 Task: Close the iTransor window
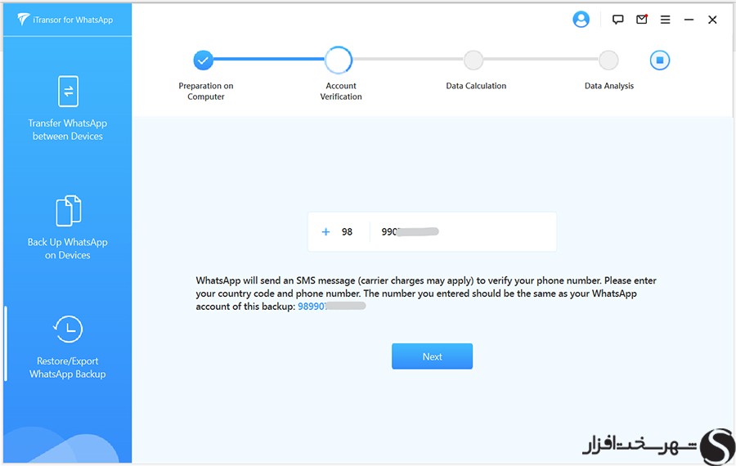point(712,20)
